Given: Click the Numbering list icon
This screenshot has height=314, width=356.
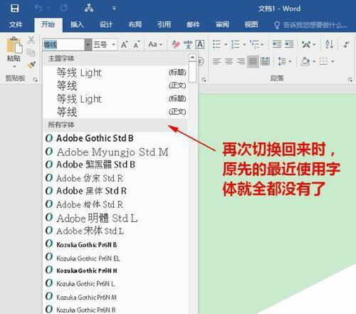Looking at the screenshot, I should coord(235,44).
